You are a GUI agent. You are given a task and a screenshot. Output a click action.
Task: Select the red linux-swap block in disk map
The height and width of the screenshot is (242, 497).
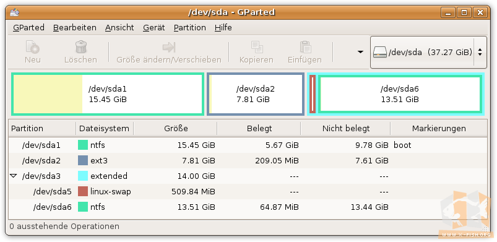312,94
